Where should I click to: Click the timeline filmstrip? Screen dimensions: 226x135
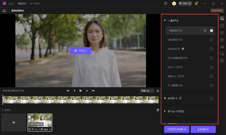80,100
